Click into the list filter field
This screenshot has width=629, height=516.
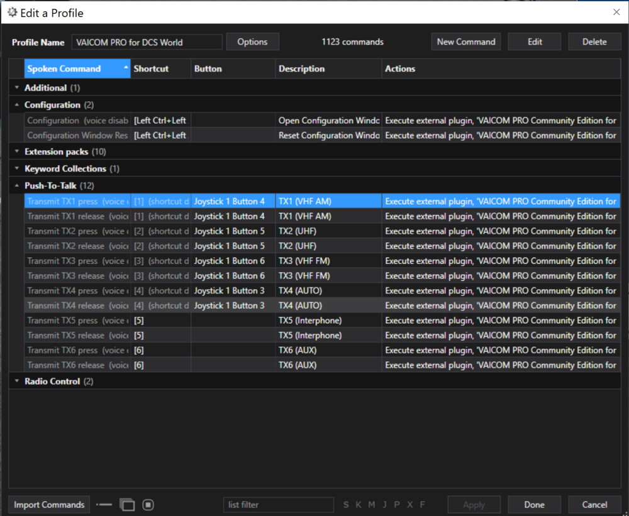[x=278, y=505]
